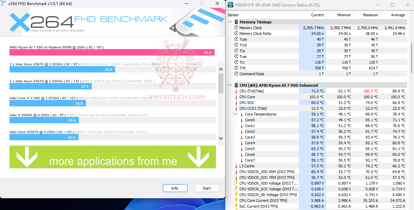Click lightning icon beside CPU Core Current
The height and width of the screenshot is (210, 414).
[x=236, y=201]
